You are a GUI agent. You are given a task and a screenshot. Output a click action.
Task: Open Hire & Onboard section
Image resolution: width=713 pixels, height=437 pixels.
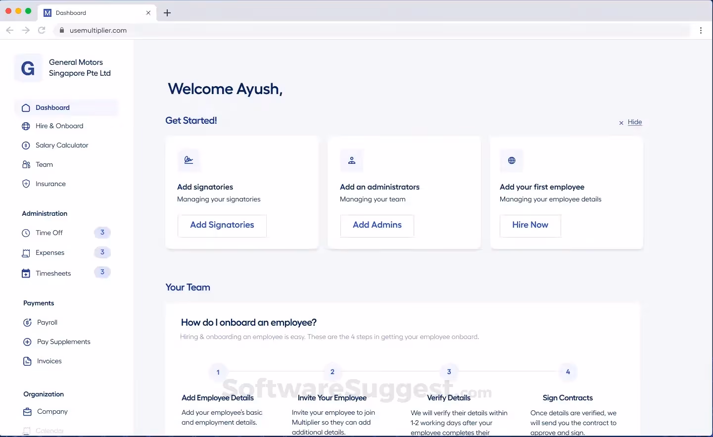59,126
